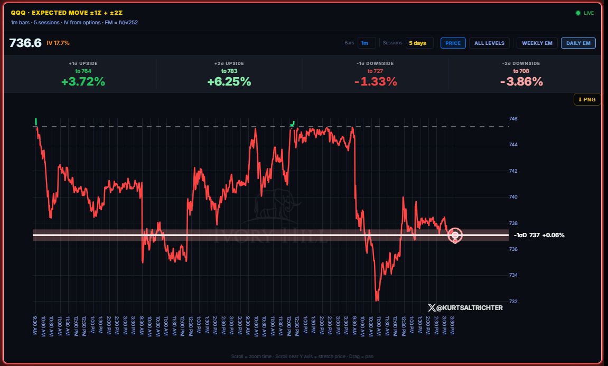Viewport: 608px width, 366px height.
Task: Click the +2σ UPSIDE heading
Action: click(229, 63)
